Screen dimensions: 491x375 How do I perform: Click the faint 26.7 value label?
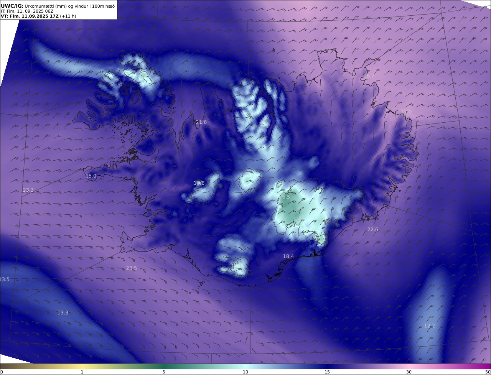369,76
